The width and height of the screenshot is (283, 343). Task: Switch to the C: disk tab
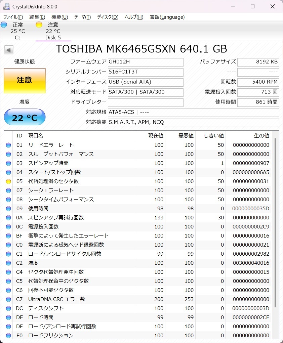[x=17, y=31]
